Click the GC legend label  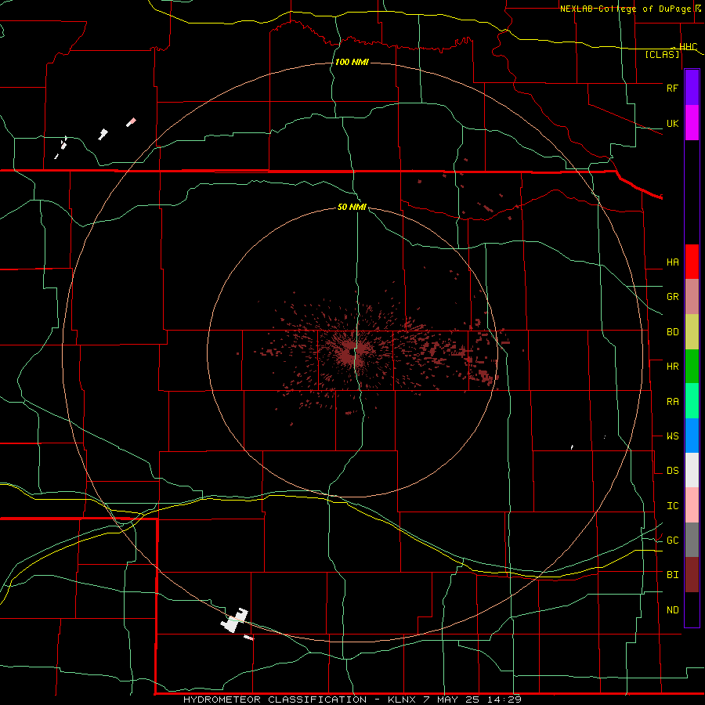coord(672,540)
